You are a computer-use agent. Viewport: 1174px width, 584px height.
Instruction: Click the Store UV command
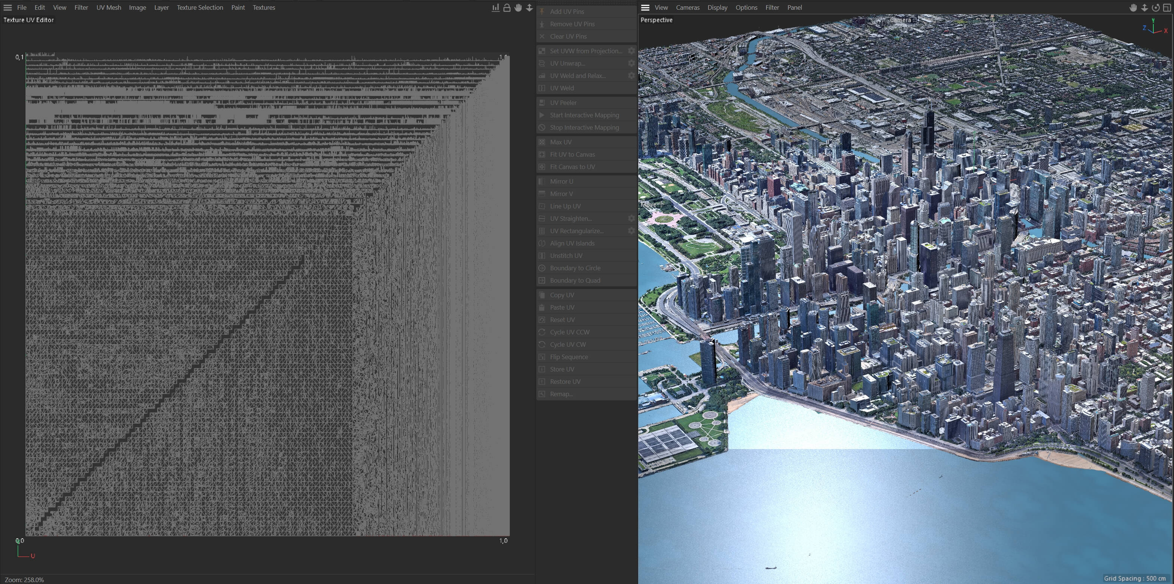pyautogui.click(x=587, y=369)
